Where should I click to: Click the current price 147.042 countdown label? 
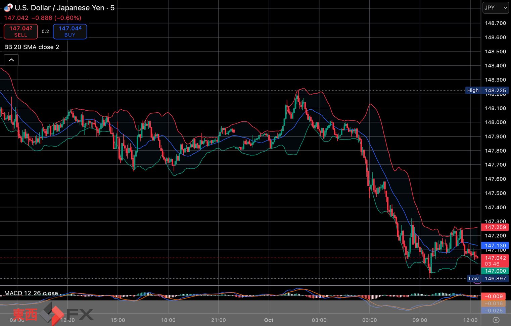pyautogui.click(x=495, y=261)
